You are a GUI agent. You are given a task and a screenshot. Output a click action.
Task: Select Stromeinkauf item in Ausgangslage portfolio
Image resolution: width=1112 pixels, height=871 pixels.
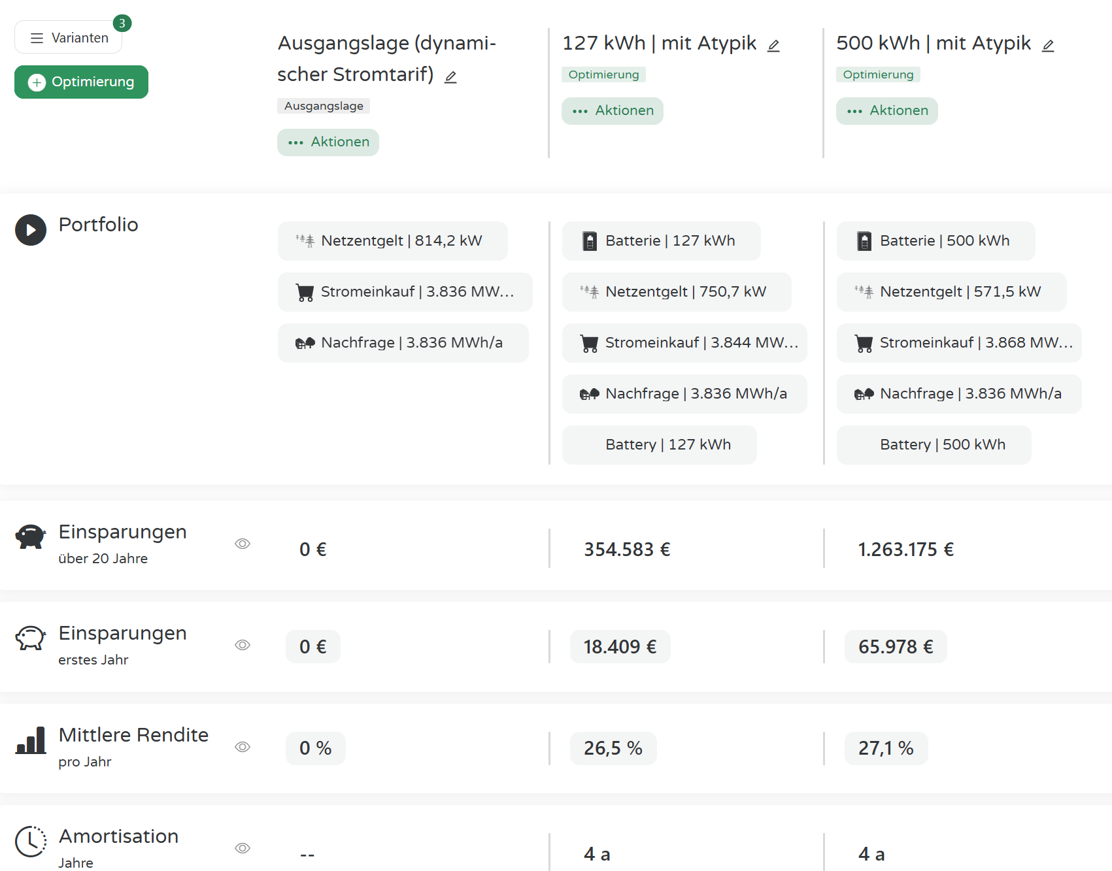click(x=405, y=292)
